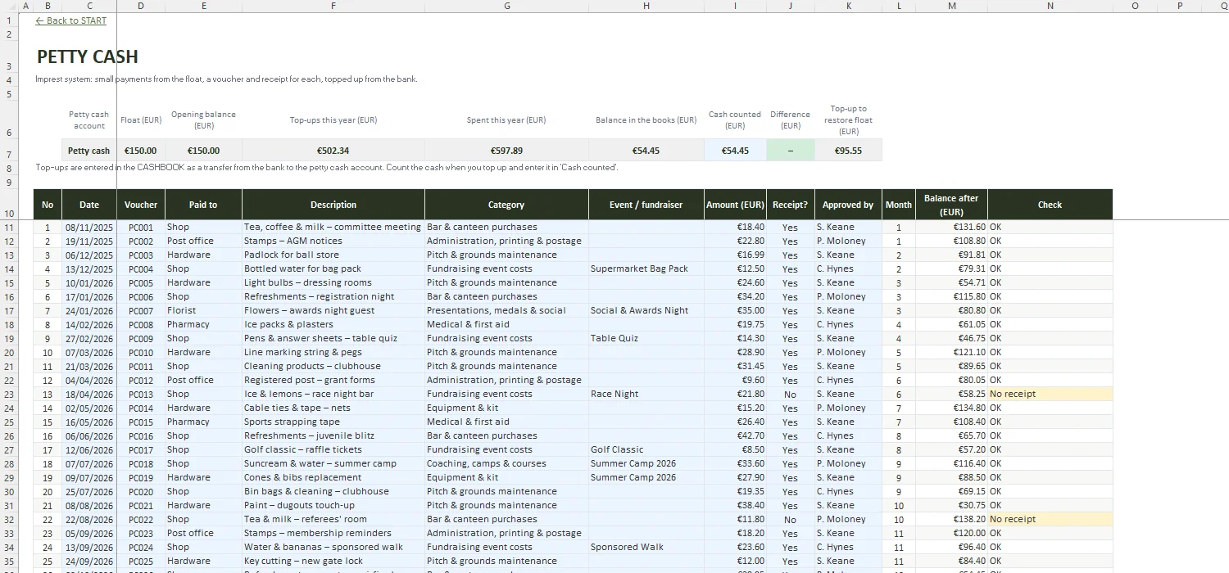Click the 'No receipt' flag for PC013
Viewport: 1229px width, 573px height.
point(1050,394)
